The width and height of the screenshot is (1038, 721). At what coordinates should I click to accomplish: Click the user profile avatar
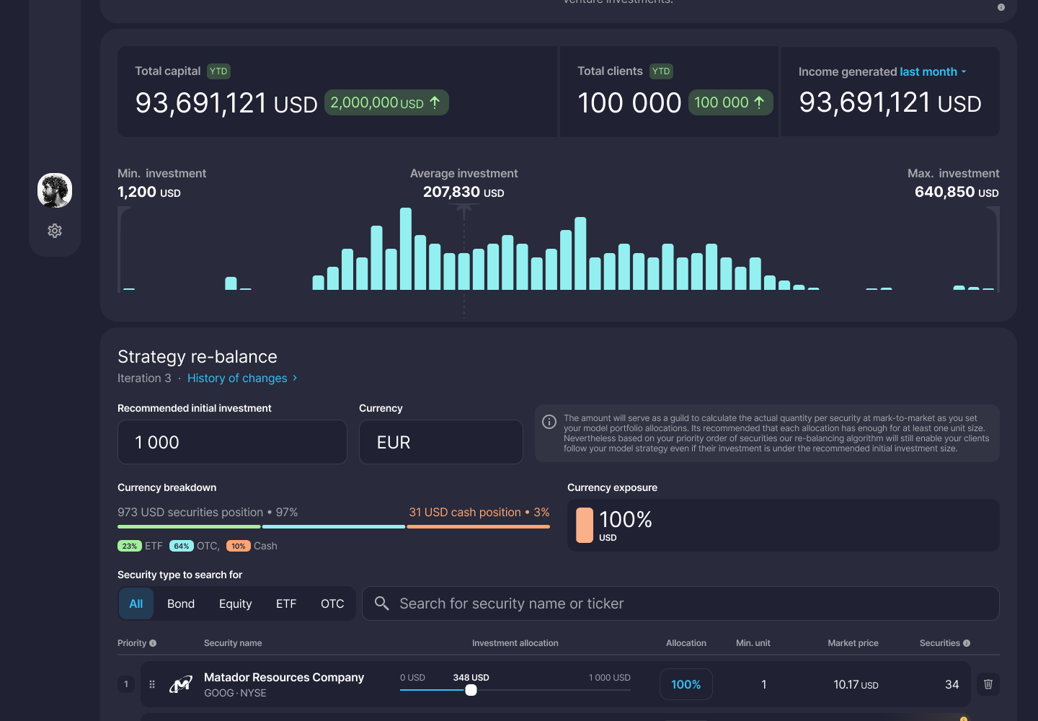coord(55,190)
